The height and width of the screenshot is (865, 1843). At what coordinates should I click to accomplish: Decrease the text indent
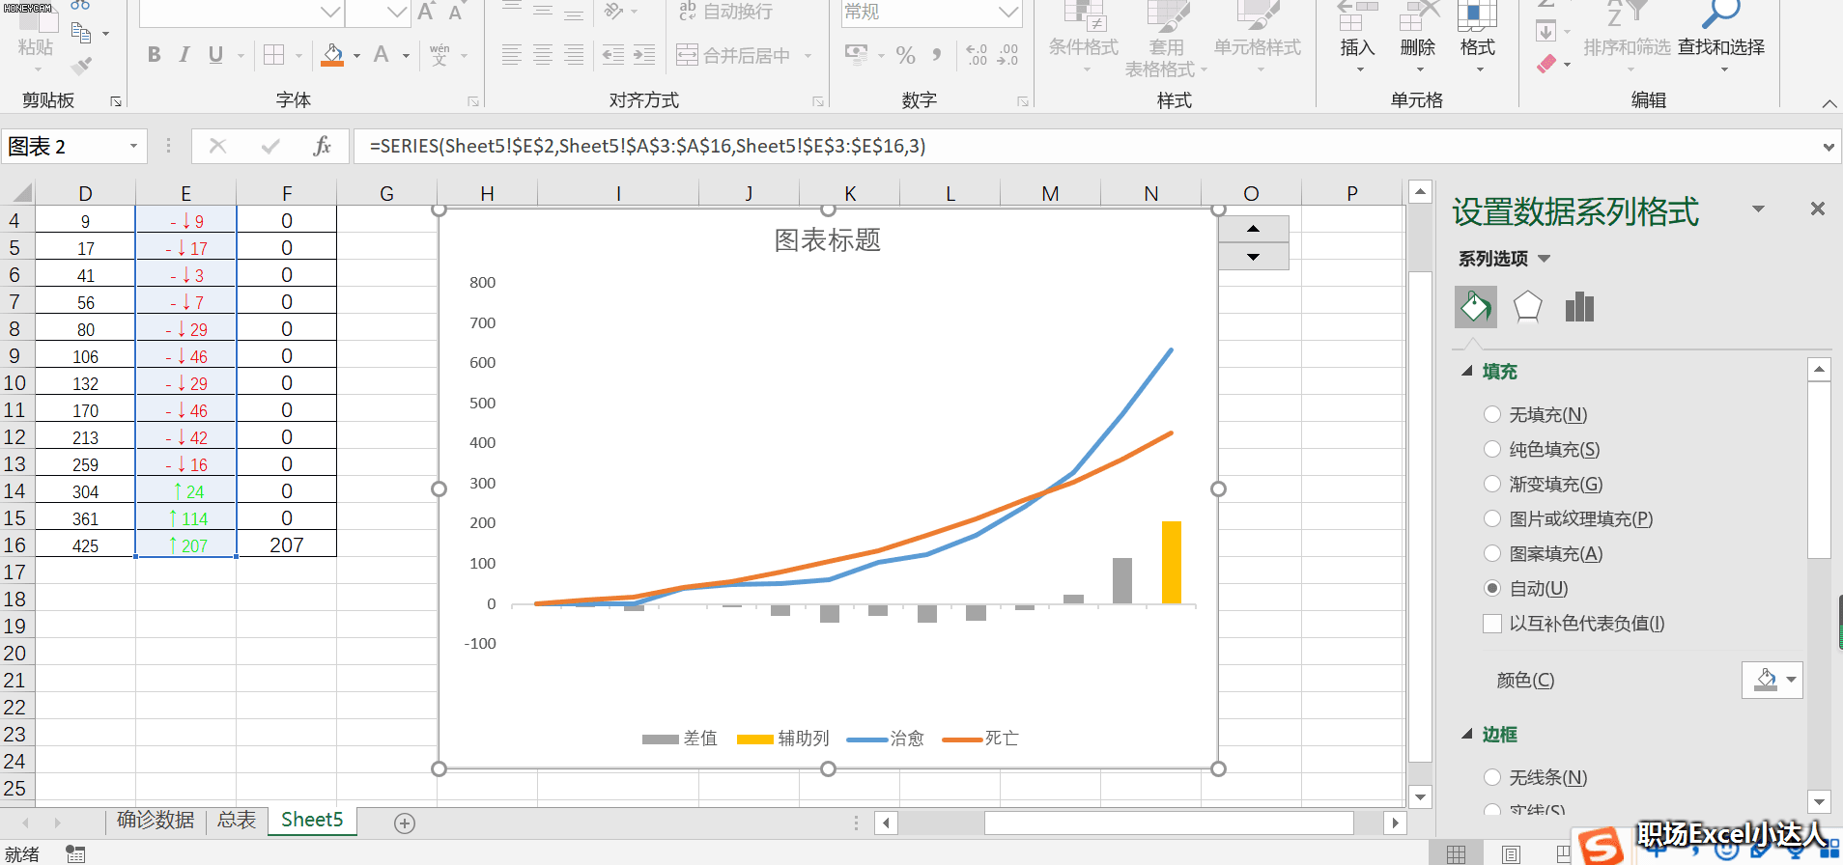613,55
